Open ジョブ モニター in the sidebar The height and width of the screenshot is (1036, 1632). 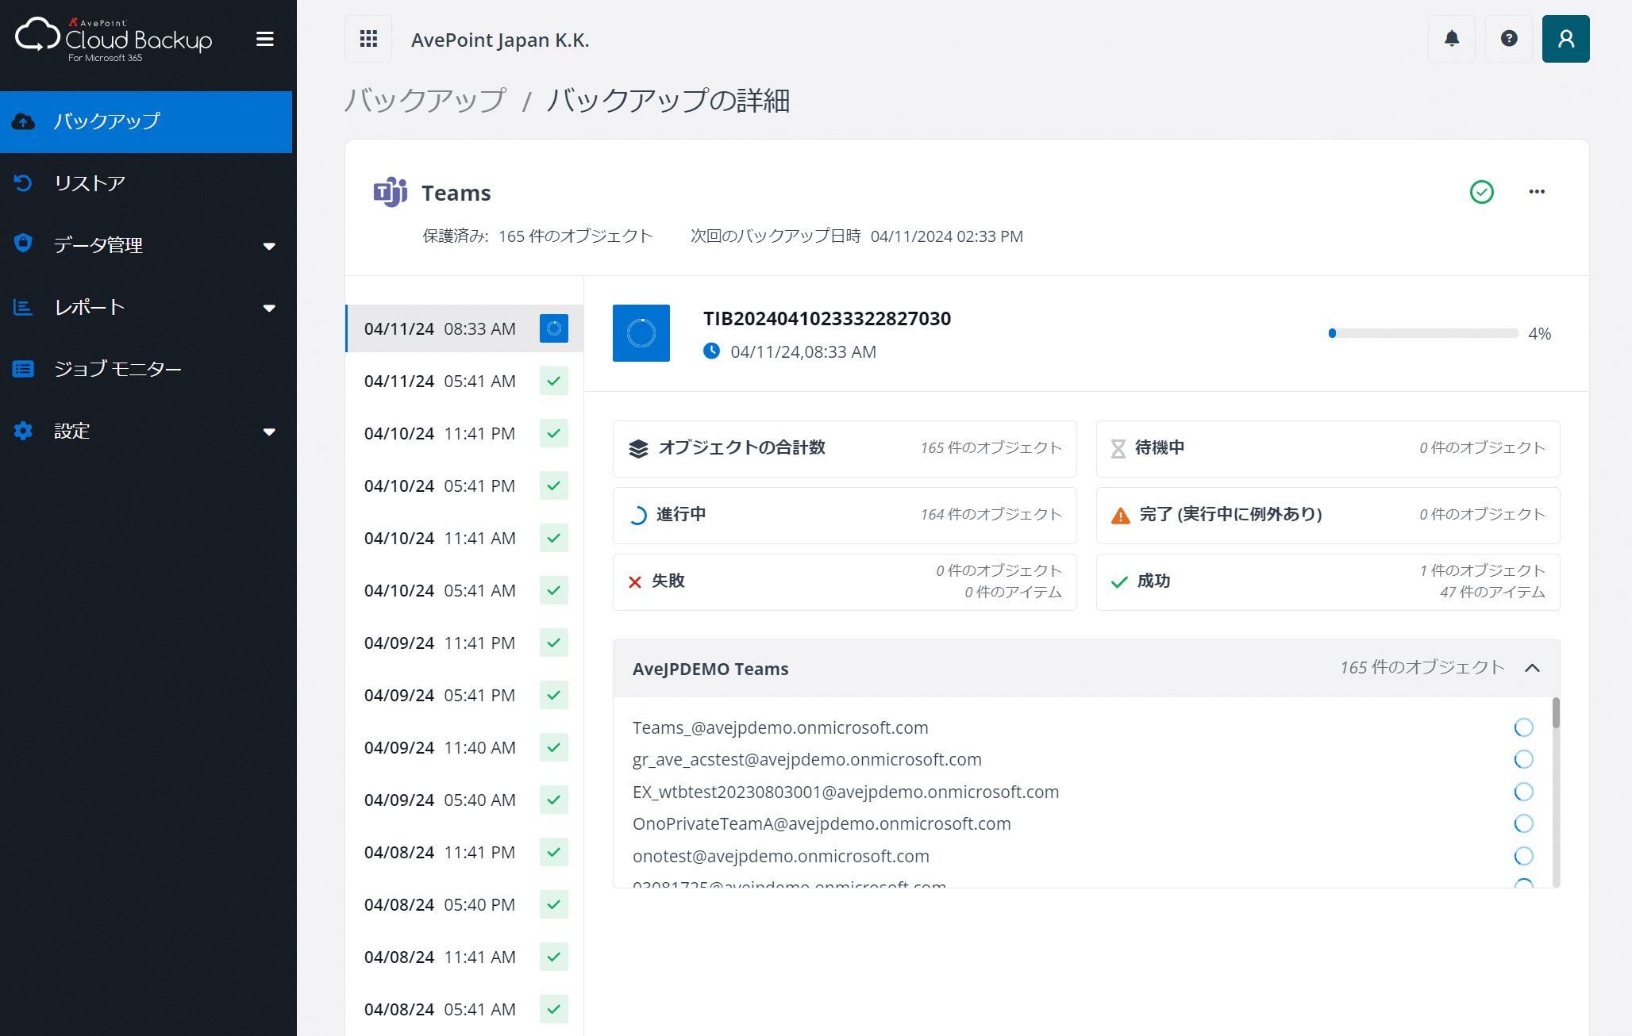pos(146,369)
